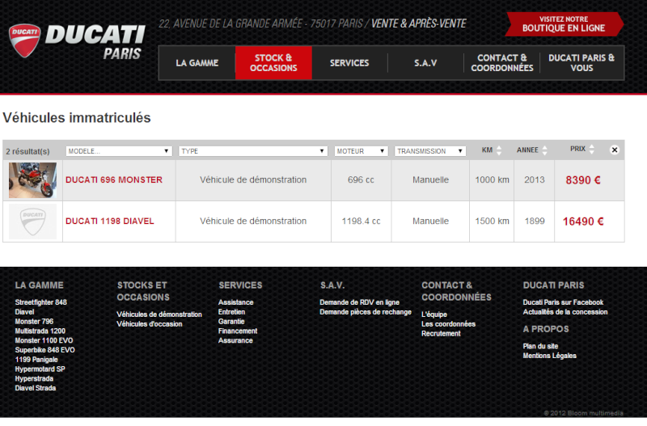Viewport: 647px width, 426px height.
Task: Open footer link Plan du site
Action: pyautogui.click(x=540, y=346)
